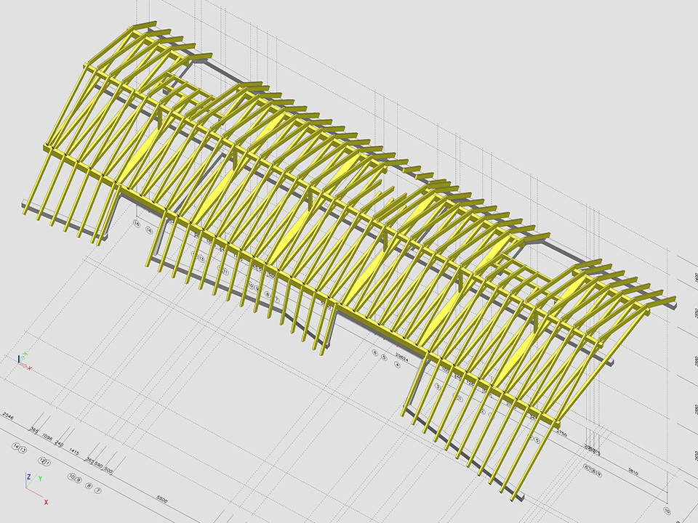The image size is (698, 523).
Task: Pick grid bubble 5 beside the 2750 dimension
Action: [x=537, y=440]
